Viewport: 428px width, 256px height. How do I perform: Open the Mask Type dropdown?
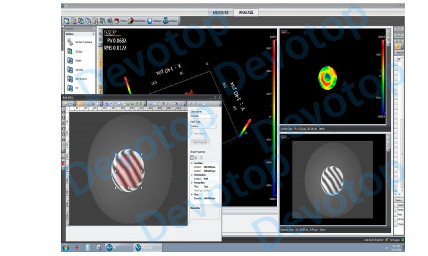click(x=204, y=126)
